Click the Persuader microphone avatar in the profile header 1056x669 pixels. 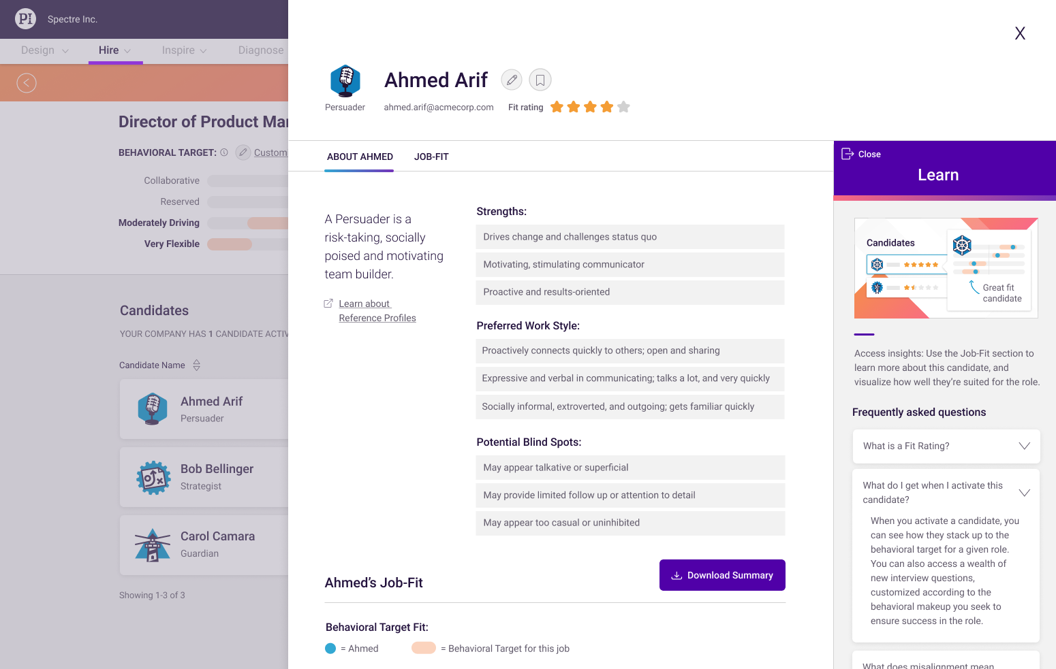(345, 81)
